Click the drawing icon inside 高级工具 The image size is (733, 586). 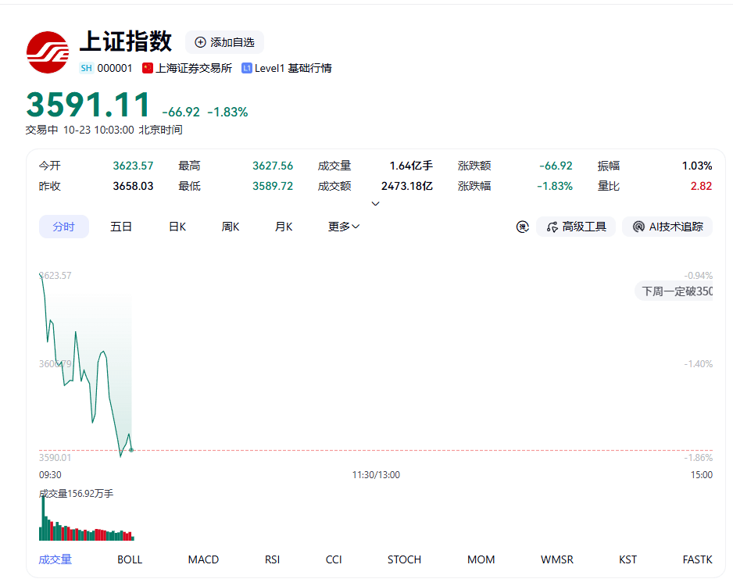point(552,227)
